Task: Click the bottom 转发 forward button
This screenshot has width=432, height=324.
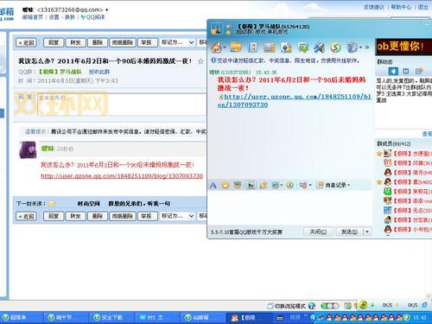Action: [x=76, y=216]
